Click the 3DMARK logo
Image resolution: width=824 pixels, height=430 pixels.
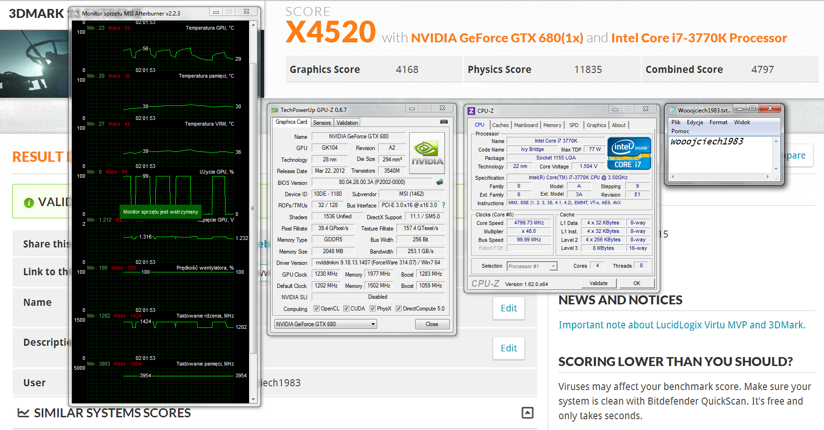pyautogui.click(x=36, y=14)
